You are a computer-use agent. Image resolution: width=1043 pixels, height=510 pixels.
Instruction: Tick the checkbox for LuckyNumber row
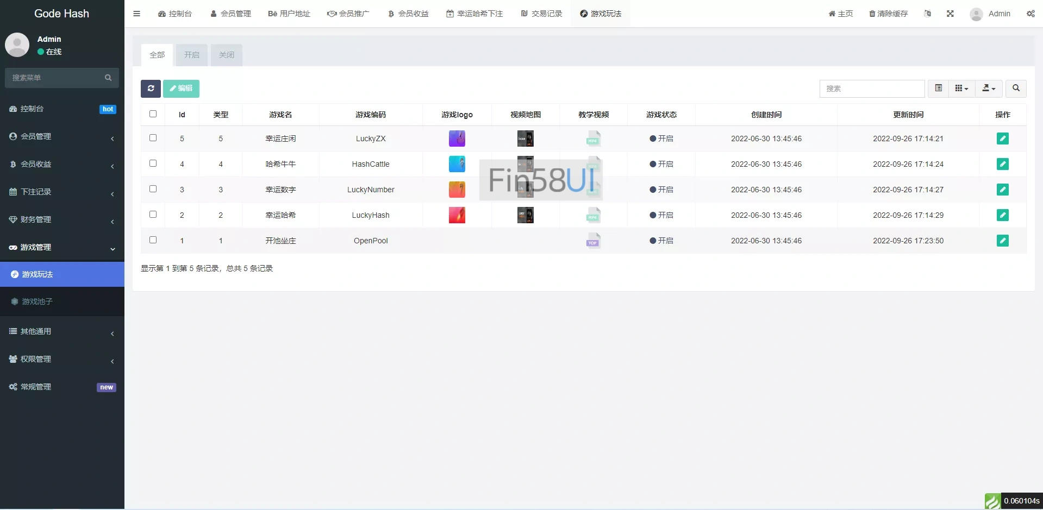pyautogui.click(x=153, y=189)
